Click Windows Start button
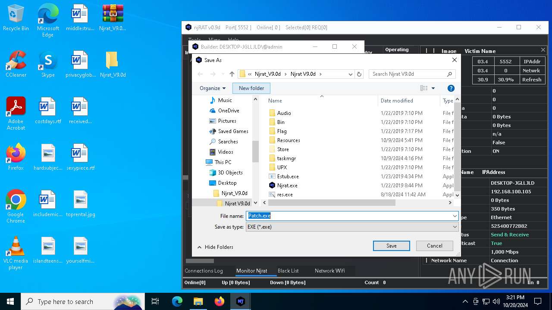 [10, 301]
